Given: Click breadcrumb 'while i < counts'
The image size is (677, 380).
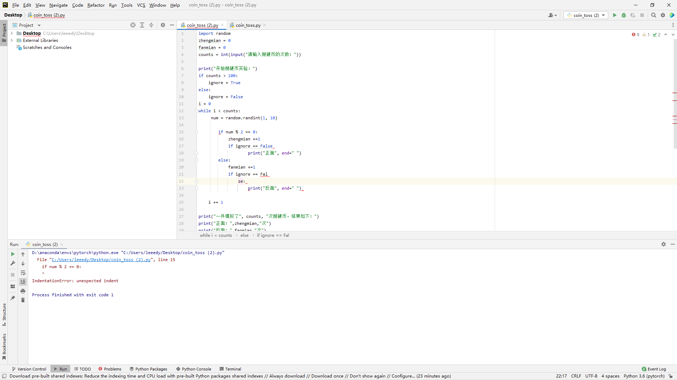Looking at the screenshot, I should point(216,235).
